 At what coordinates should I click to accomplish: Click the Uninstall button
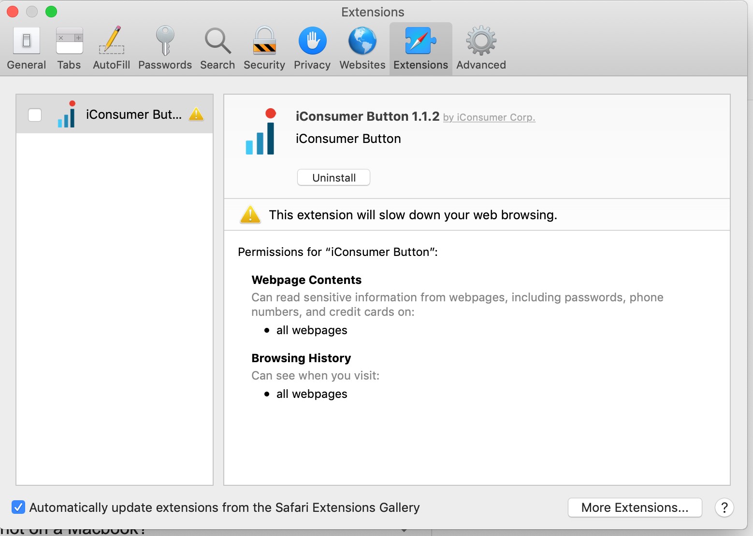pos(333,178)
